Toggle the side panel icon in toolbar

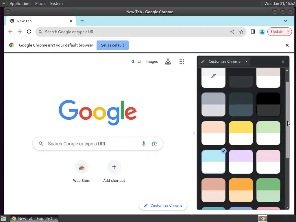pyautogui.click(x=253, y=32)
